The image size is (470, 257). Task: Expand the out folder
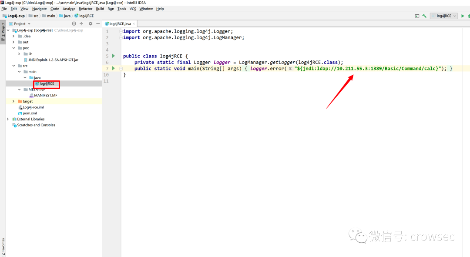(13, 42)
